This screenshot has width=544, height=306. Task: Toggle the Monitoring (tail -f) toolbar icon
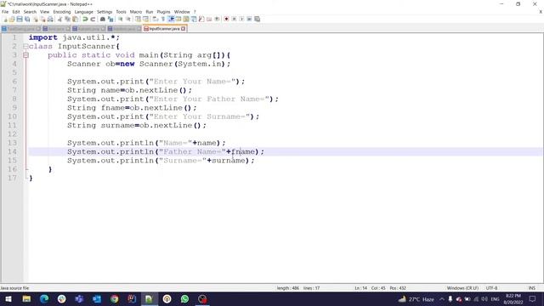(217, 19)
